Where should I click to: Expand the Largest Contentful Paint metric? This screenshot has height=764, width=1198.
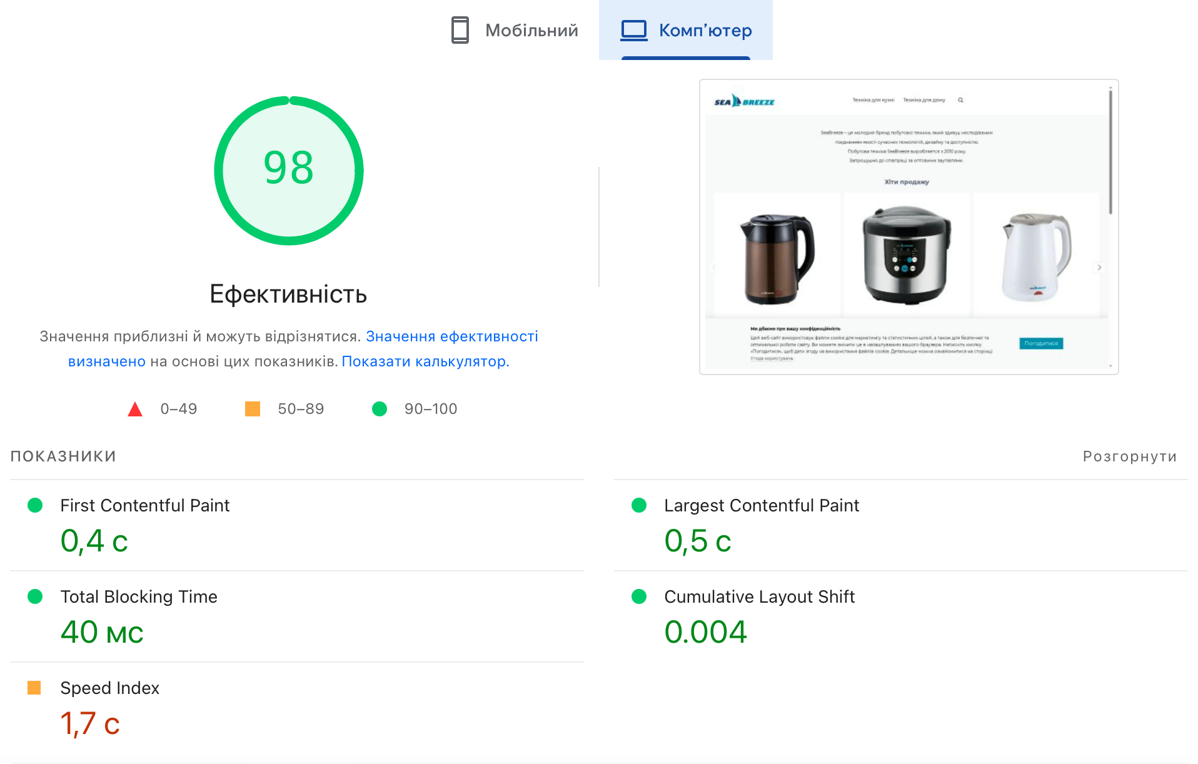coord(761,505)
